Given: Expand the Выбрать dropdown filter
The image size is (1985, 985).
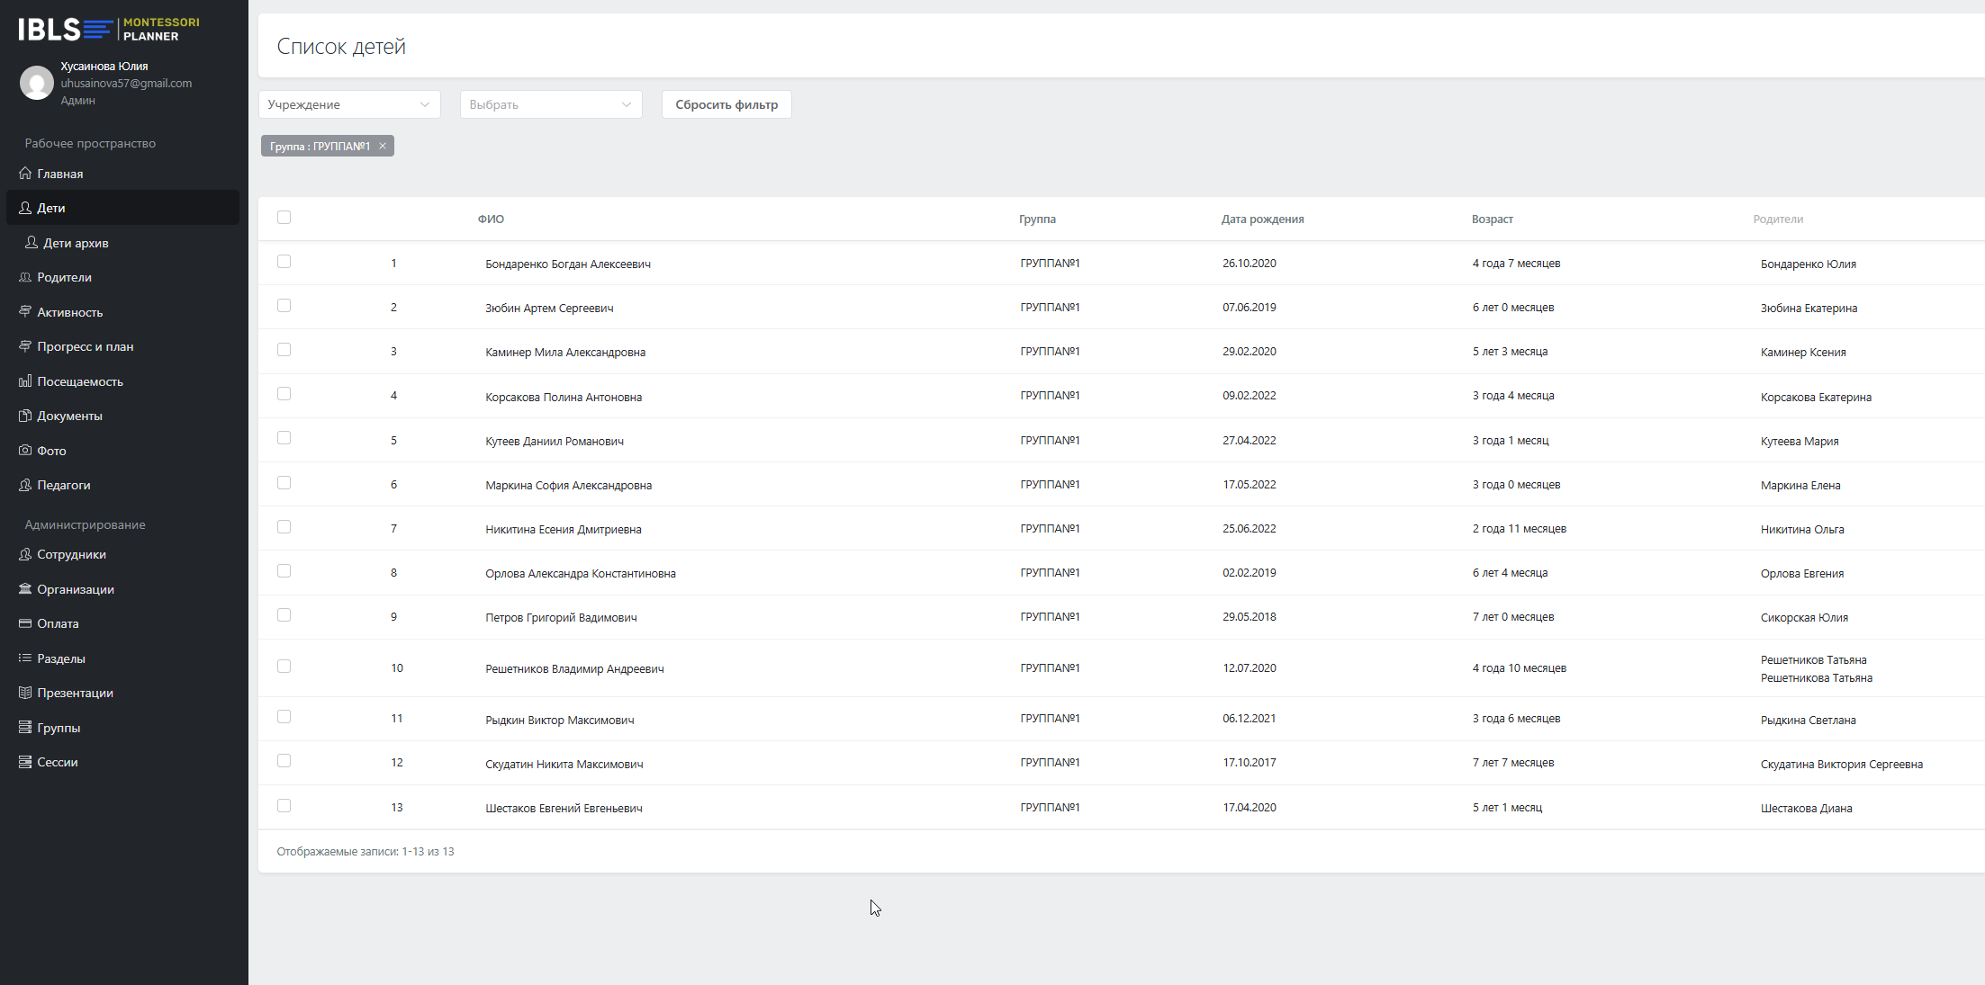Looking at the screenshot, I should click(x=551, y=104).
